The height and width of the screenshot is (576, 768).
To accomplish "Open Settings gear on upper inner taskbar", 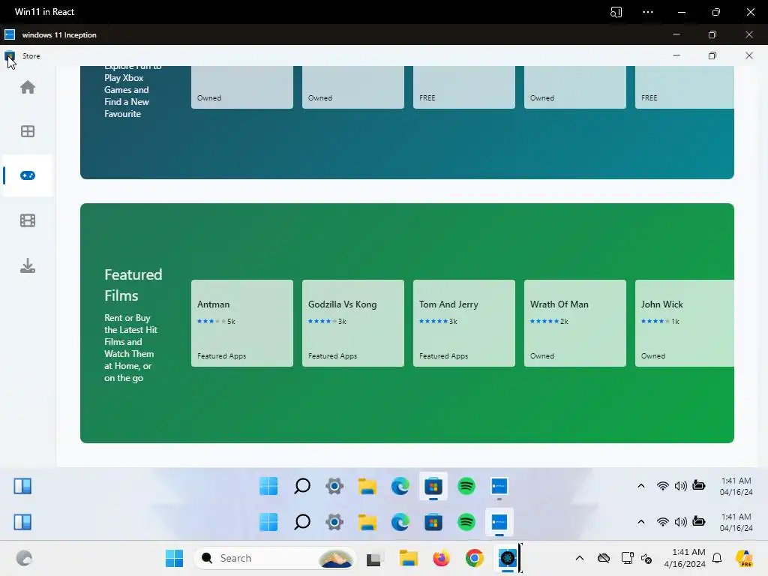I will [334, 486].
